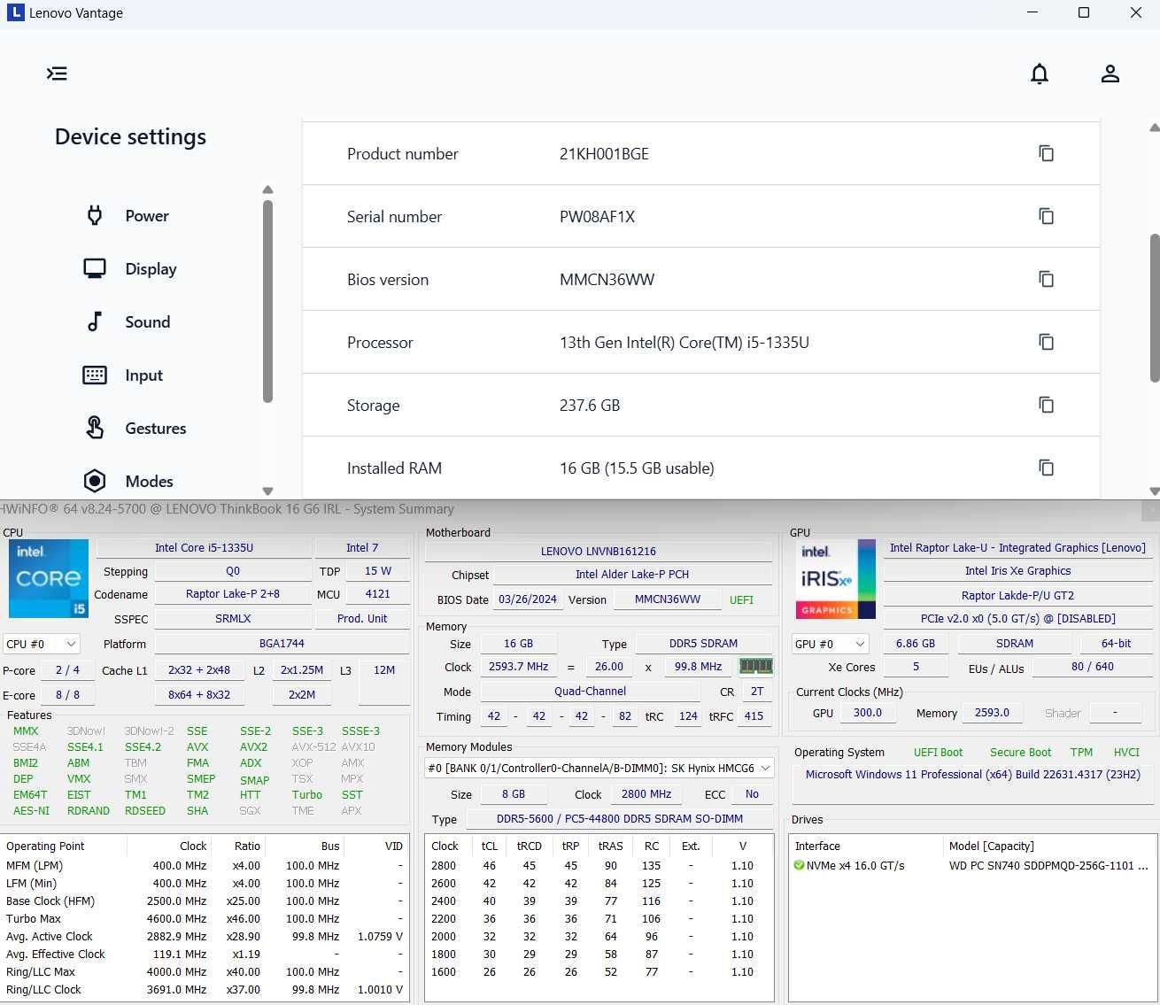
Task: Click the Microsoft Windows 11 Professional text
Action: [973, 774]
